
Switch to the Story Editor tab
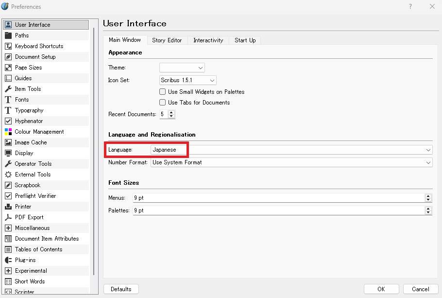point(167,40)
